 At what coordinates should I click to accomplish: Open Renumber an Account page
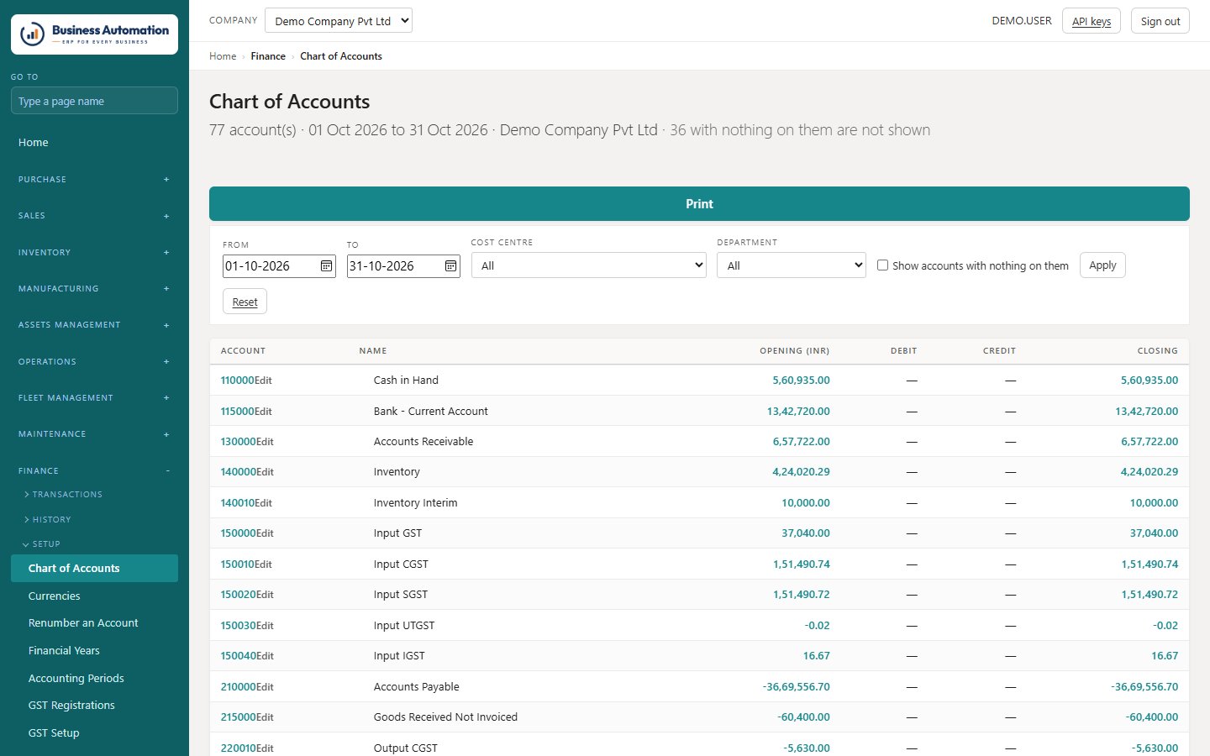(94, 623)
